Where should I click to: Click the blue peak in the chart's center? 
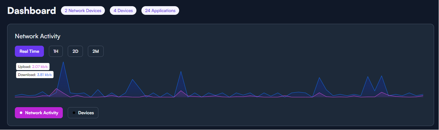[181, 72]
